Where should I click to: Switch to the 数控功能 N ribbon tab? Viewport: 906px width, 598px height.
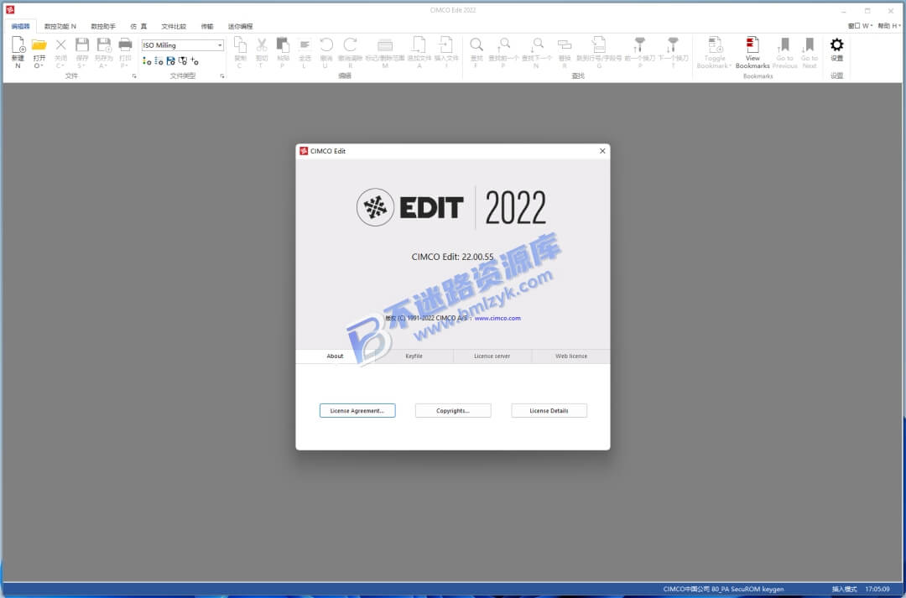[x=60, y=26]
